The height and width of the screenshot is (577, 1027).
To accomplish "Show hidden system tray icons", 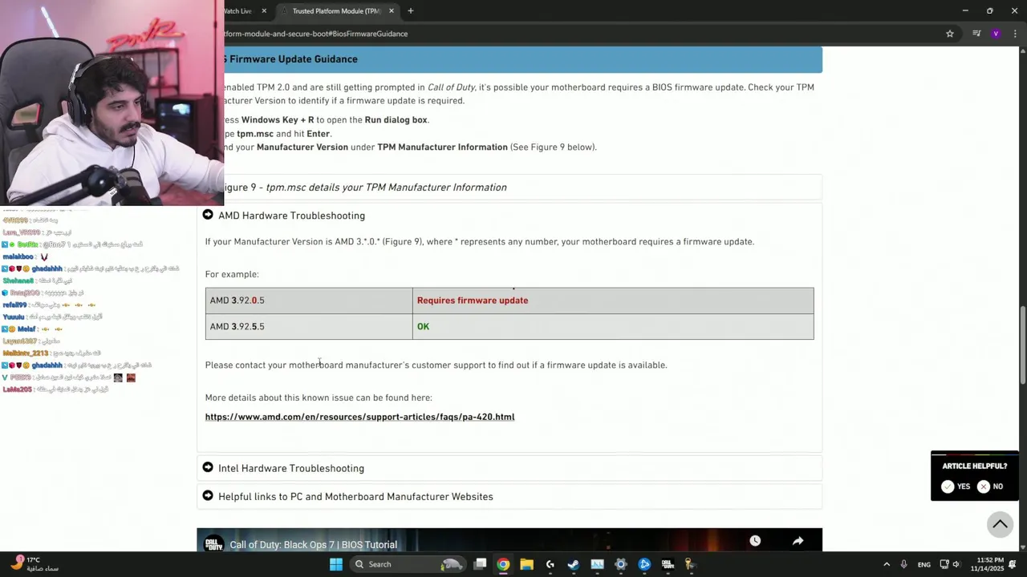I will tap(887, 564).
